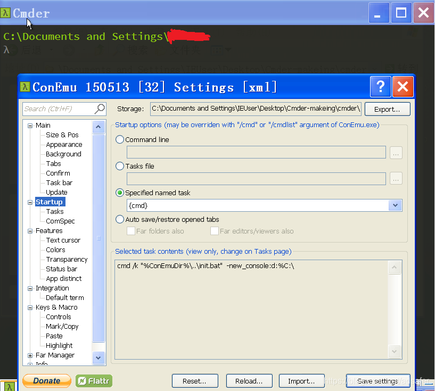The height and width of the screenshot is (391, 435).
Task: Select Integration tree item
Action: 52,288
